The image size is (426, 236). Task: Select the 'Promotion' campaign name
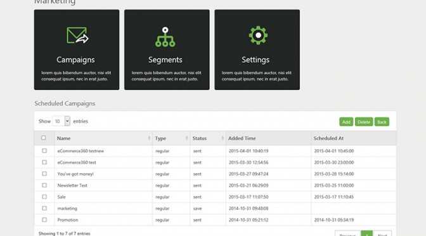68,220
